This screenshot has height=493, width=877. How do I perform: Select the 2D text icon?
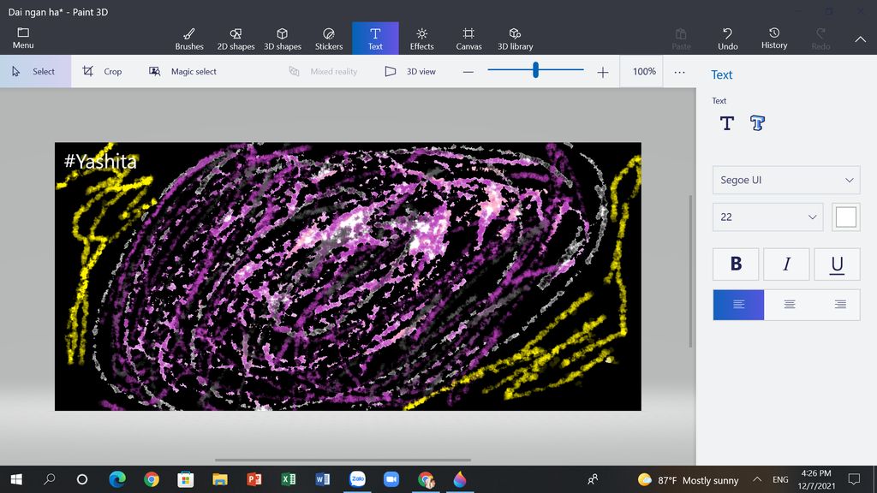[x=726, y=123]
